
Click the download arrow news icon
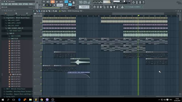coord(122,7)
